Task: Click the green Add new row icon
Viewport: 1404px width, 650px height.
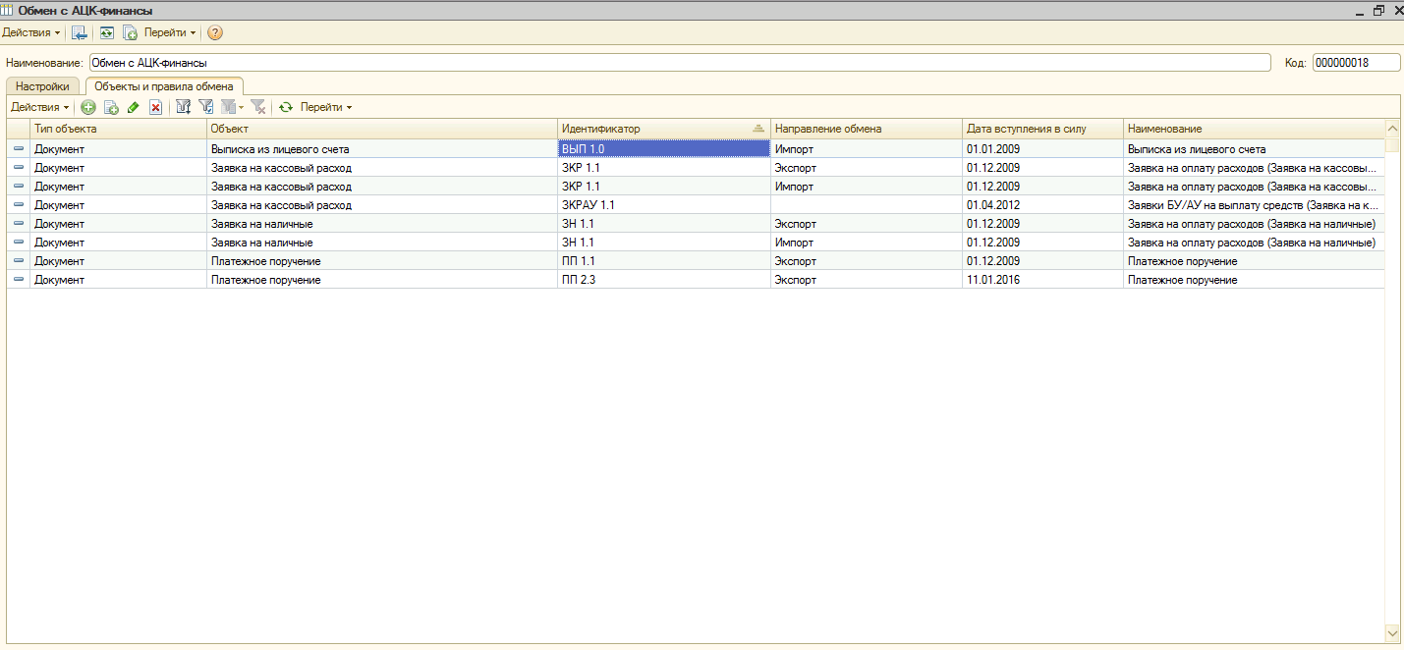Action: [88, 107]
